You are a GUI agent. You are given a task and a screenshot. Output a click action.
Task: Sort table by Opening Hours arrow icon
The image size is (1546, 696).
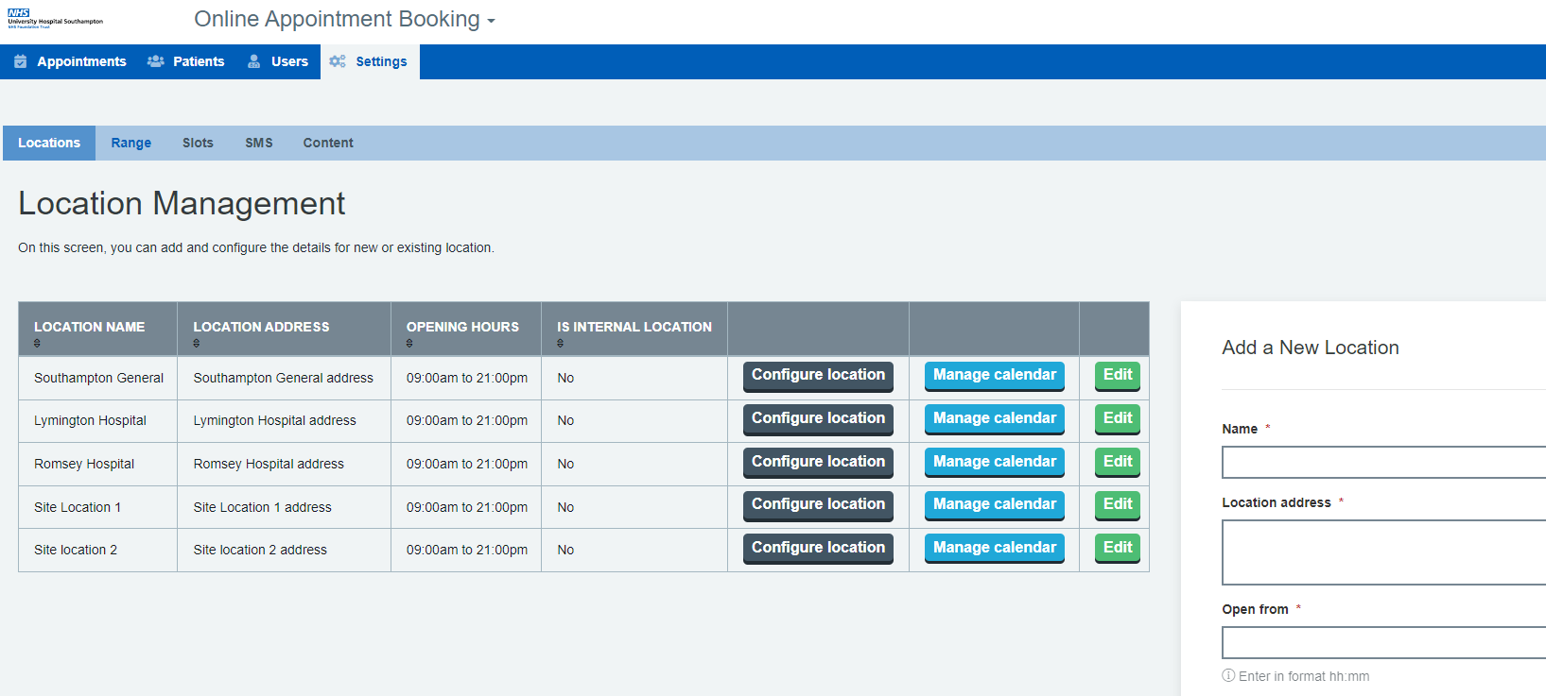409,344
